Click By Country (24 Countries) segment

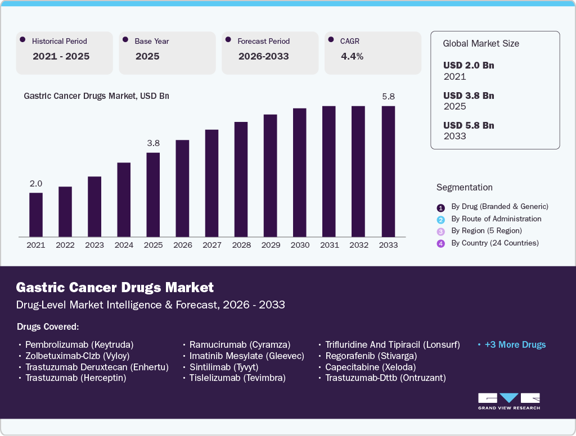point(495,243)
